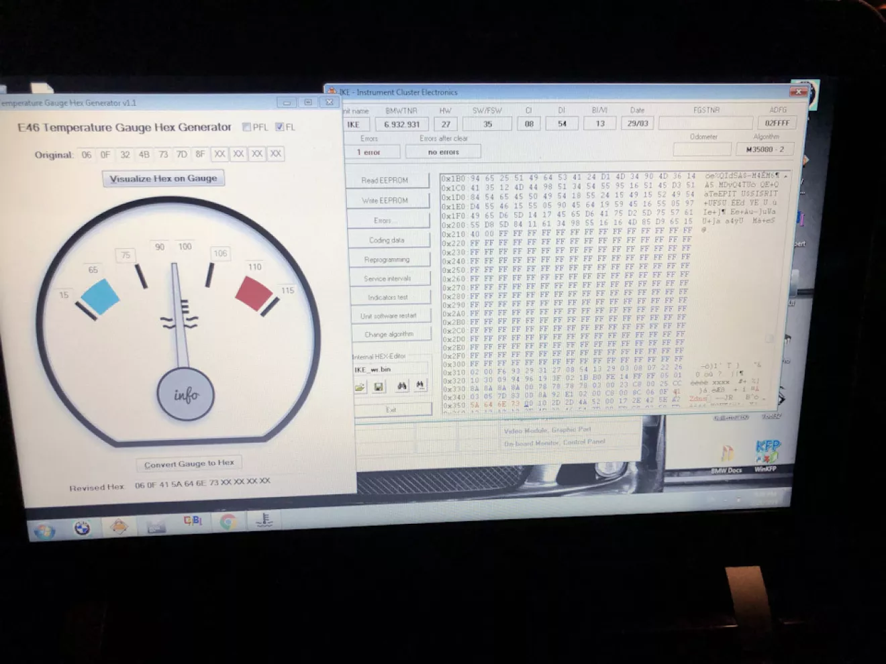Click the Visualize Hex on Gauge button

pyautogui.click(x=163, y=178)
